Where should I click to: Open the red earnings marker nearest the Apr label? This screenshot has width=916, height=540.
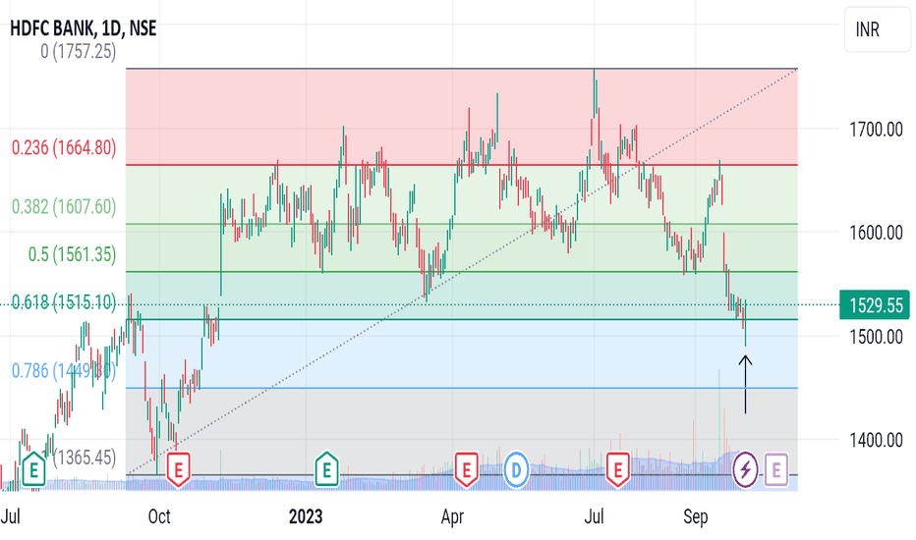(x=466, y=469)
